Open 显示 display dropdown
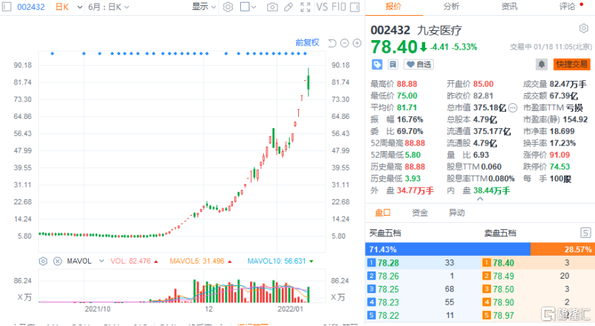 [x=204, y=7]
